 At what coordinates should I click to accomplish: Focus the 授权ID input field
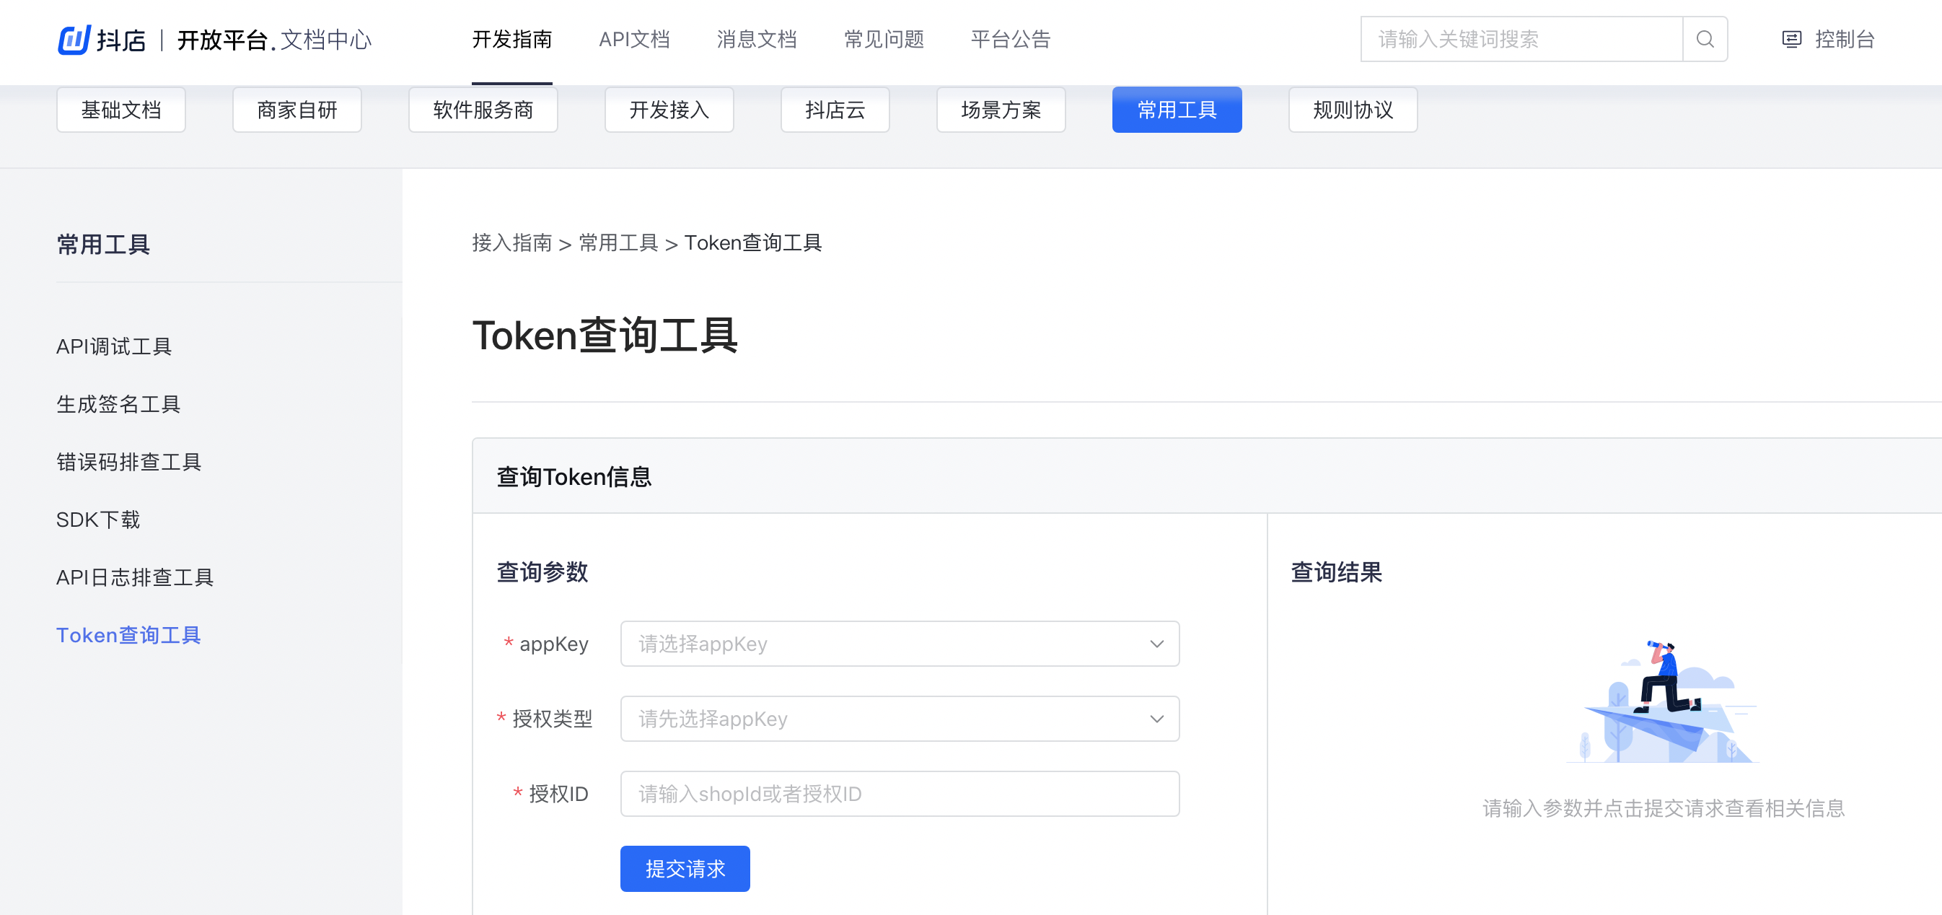click(x=899, y=794)
